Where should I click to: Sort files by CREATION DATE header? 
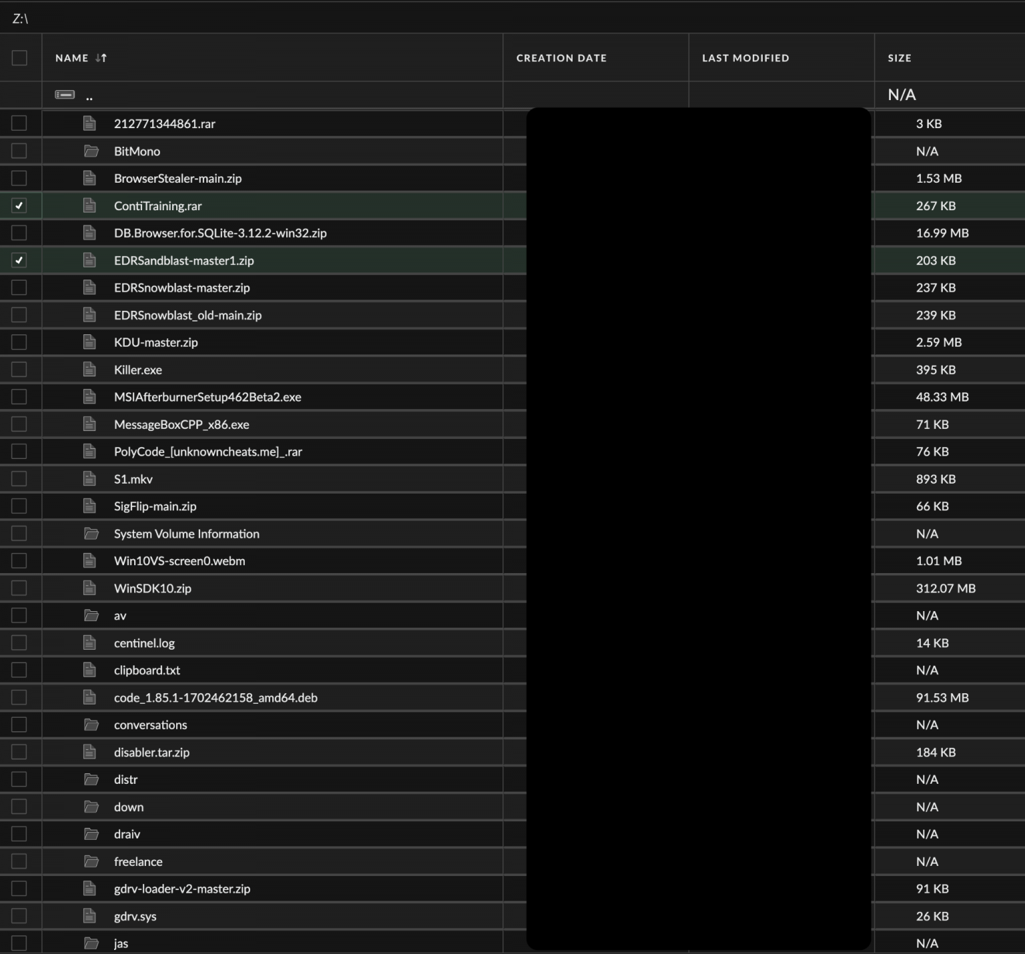pyautogui.click(x=561, y=58)
